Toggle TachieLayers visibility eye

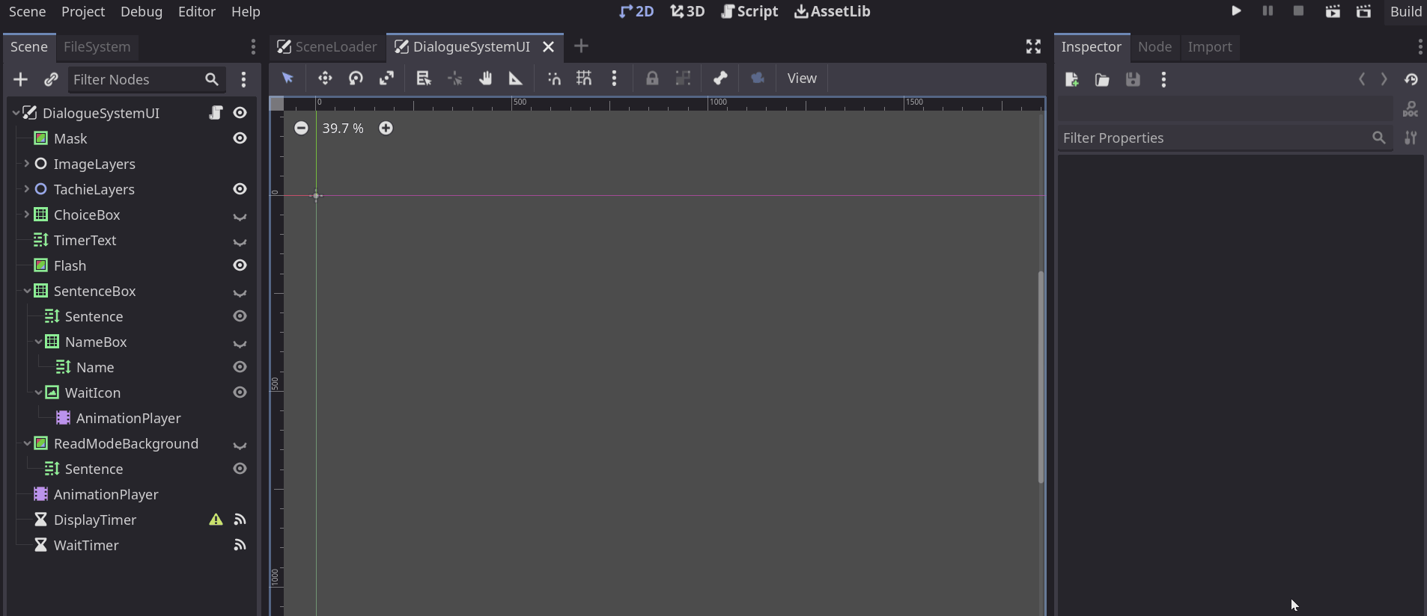point(240,189)
